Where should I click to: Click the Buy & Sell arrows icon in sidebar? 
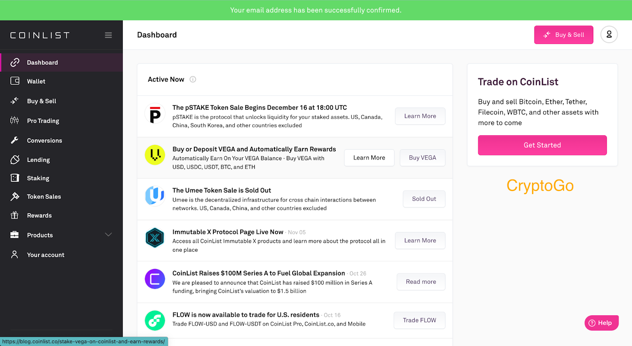(15, 101)
